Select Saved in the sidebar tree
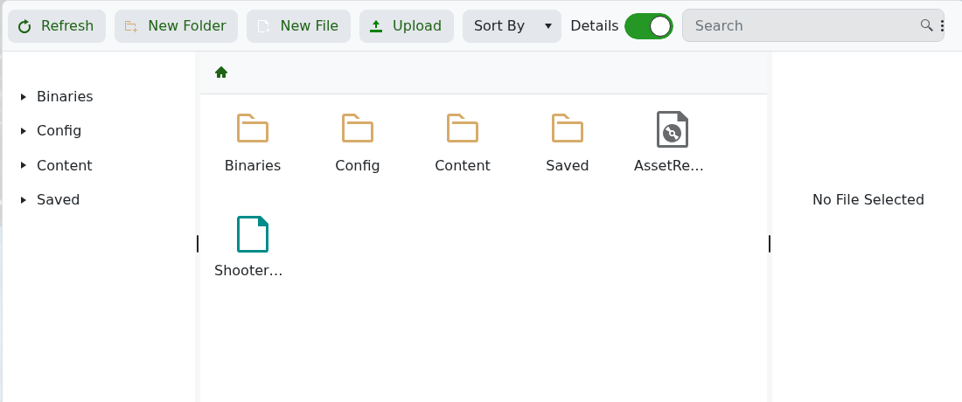Screen dimensions: 962x402 59,200
